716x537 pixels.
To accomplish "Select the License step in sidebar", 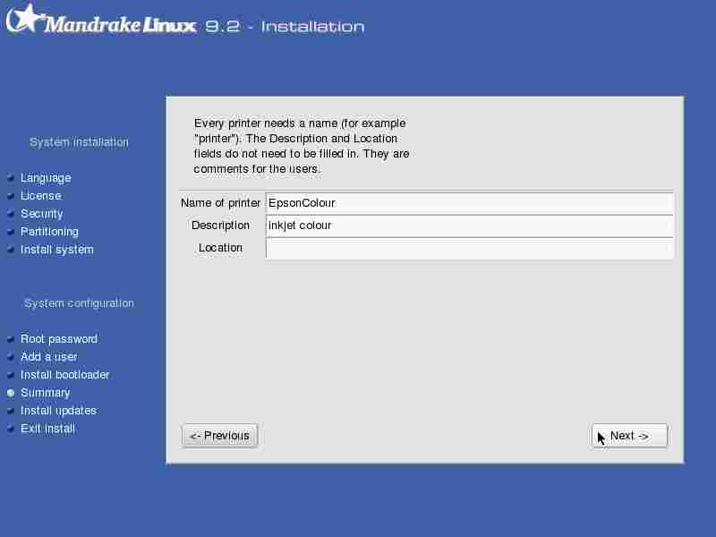I will tap(41, 195).
